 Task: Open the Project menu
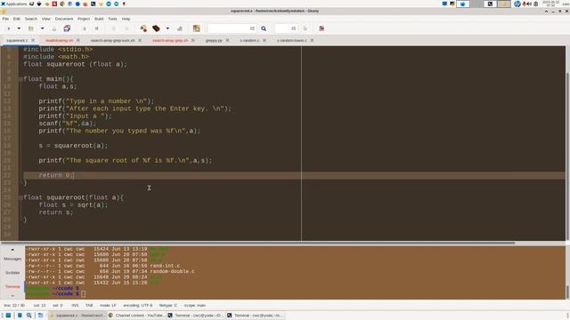[x=84, y=19]
